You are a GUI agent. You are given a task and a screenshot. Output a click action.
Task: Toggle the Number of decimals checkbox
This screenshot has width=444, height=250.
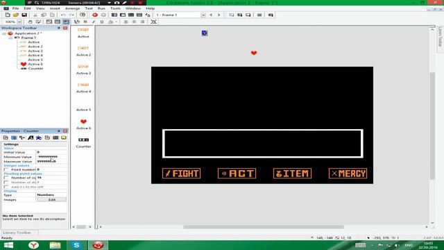click(x=6, y=182)
